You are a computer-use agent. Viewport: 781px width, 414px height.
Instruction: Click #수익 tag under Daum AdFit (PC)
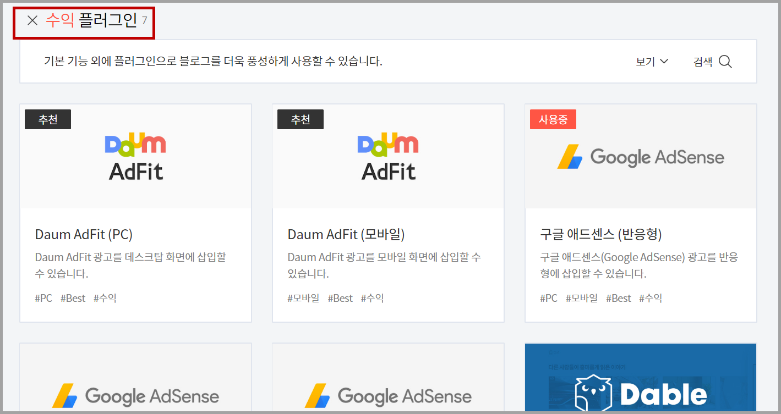coord(105,298)
